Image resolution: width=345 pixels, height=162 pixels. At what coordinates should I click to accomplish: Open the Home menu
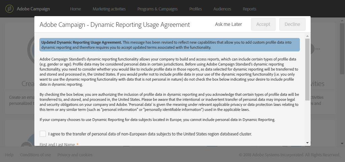(x=75, y=9)
